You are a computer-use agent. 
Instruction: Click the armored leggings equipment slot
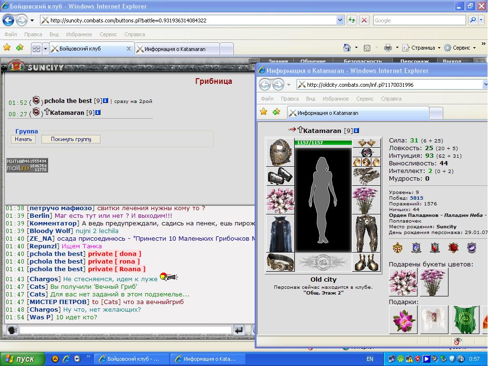[x=367, y=234]
